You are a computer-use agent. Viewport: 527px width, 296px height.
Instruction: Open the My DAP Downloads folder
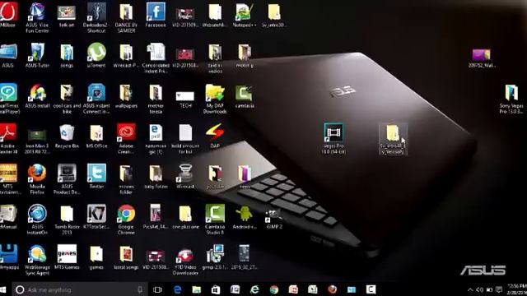(215, 99)
